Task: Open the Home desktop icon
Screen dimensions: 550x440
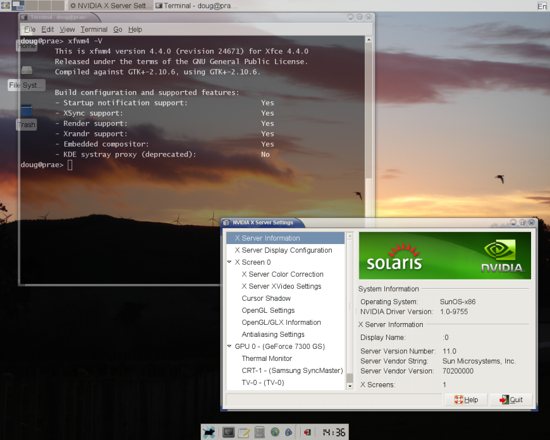Action: (x=27, y=46)
